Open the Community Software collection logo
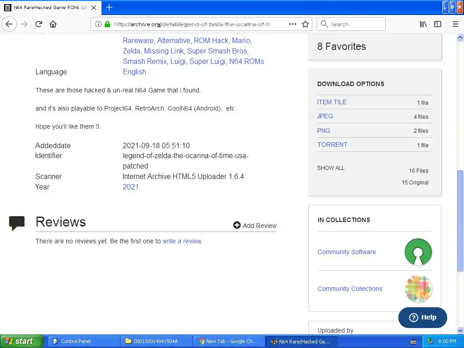Image resolution: width=464 pixels, height=348 pixels. (418, 252)
